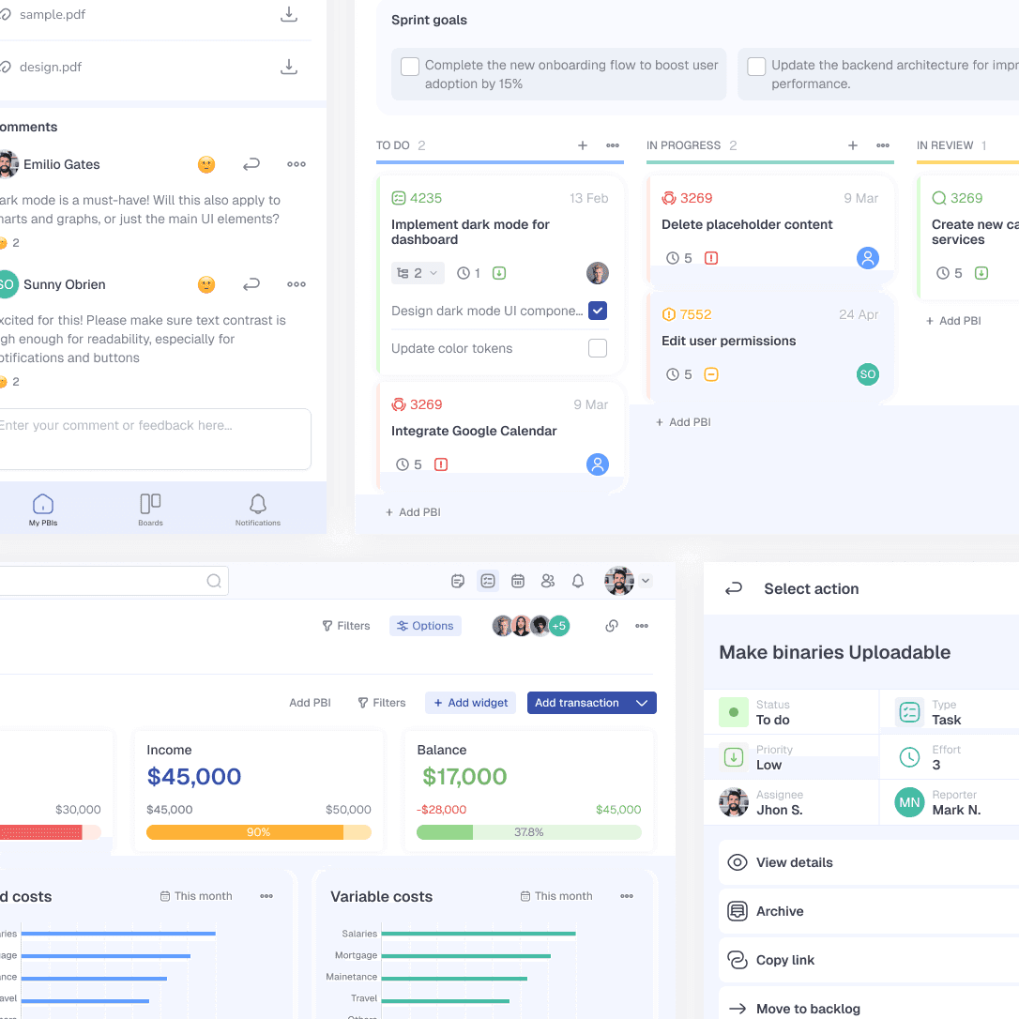Screen dimensions: 1019x1019
Task: Open Variable costs widget more options
Action: point(627,896)
